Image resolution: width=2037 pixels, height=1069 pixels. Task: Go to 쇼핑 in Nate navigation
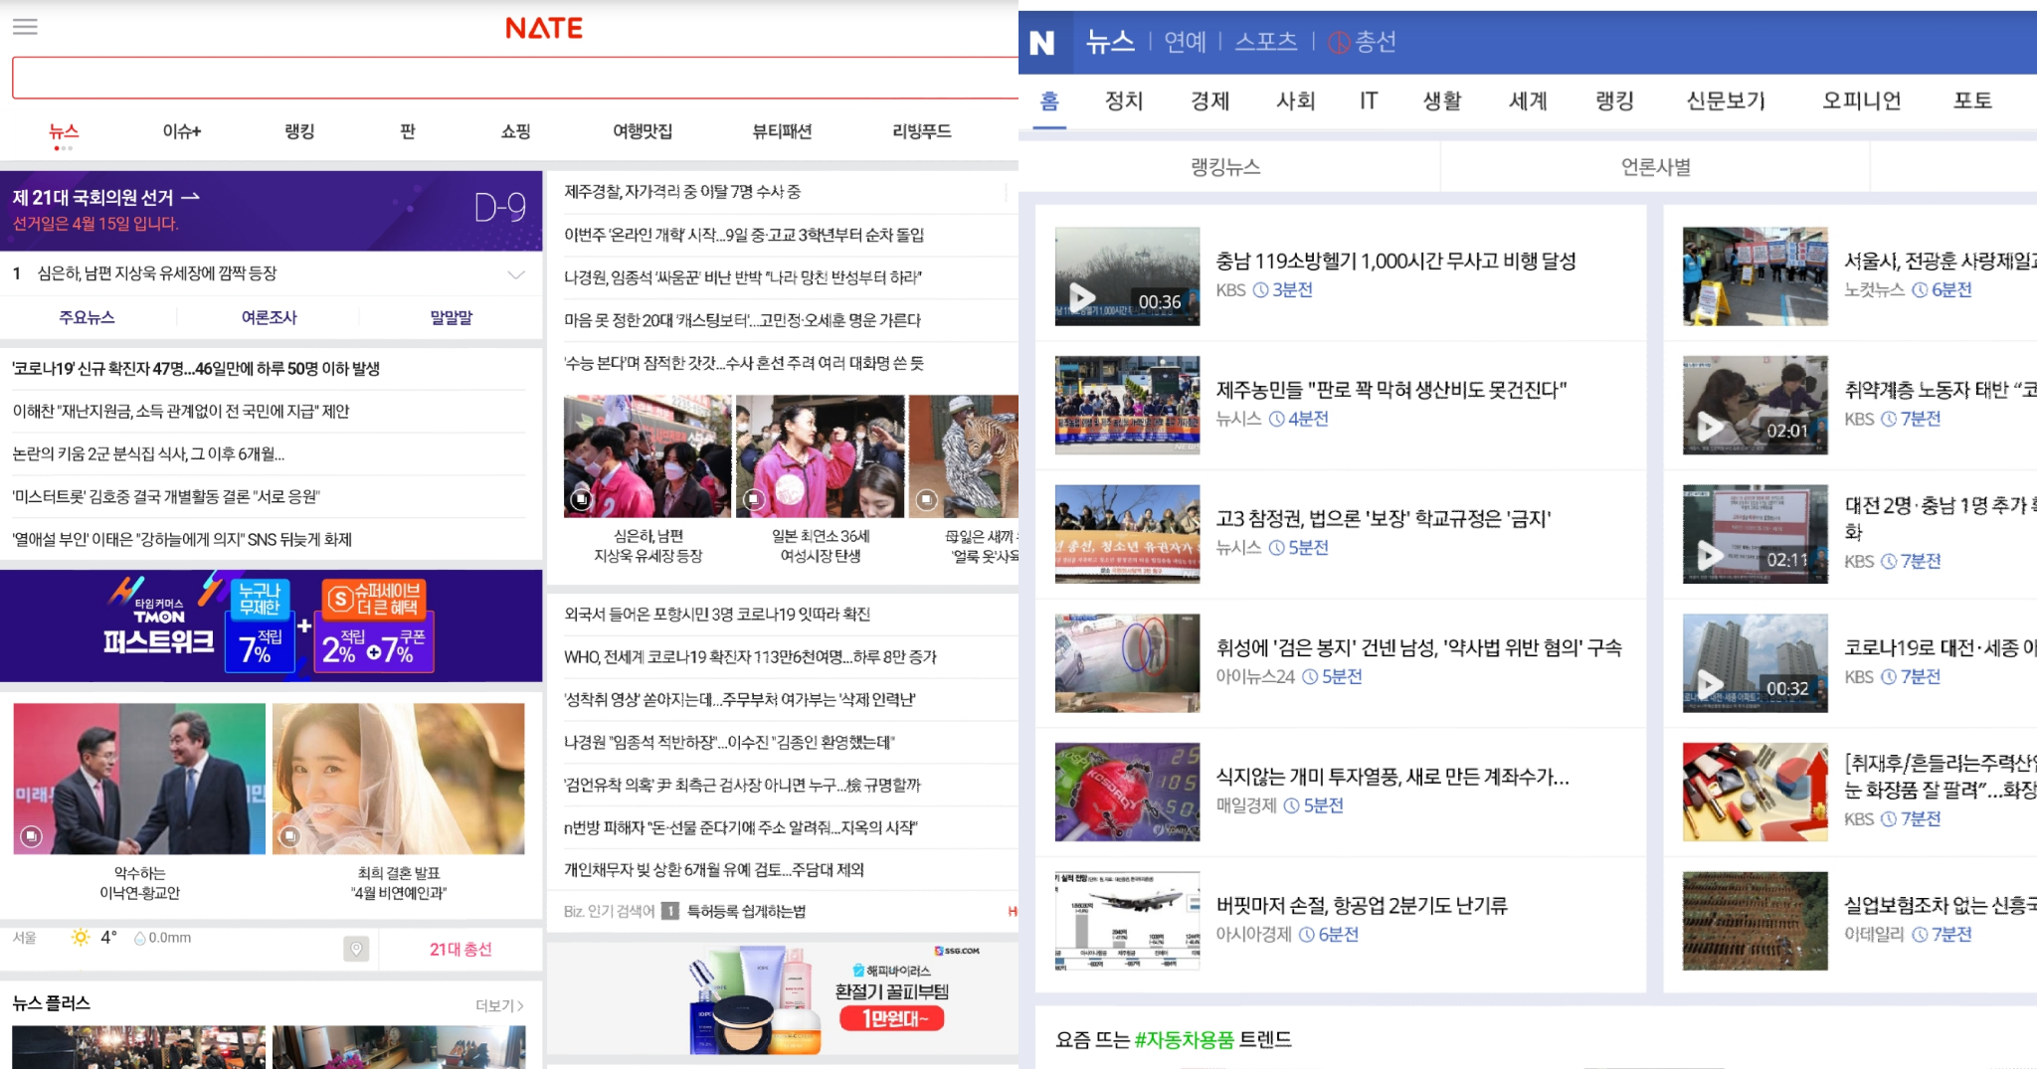coord(515,131)
